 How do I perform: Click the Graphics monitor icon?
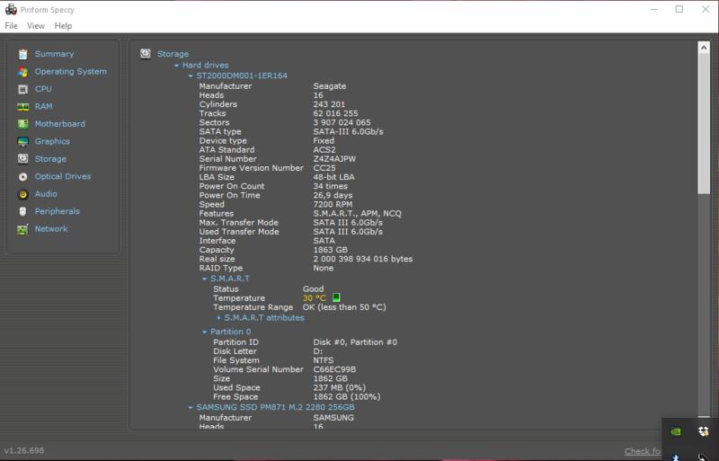pyautogui.click(x=22, y=142)
